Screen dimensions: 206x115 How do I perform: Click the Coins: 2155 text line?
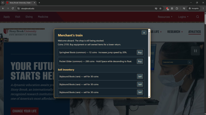click(x=89, y=44)
